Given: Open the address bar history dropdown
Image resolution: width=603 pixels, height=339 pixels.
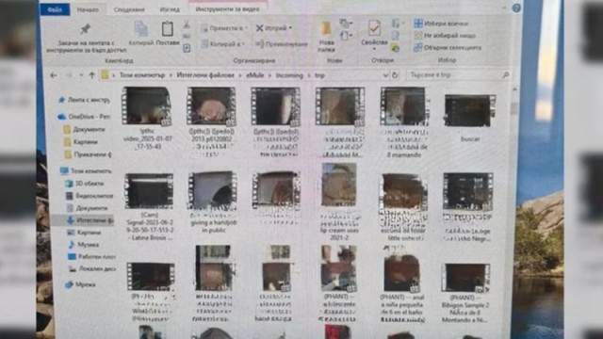Looking at the screenshot, I should pyautogui.click(x=385, y=75).
